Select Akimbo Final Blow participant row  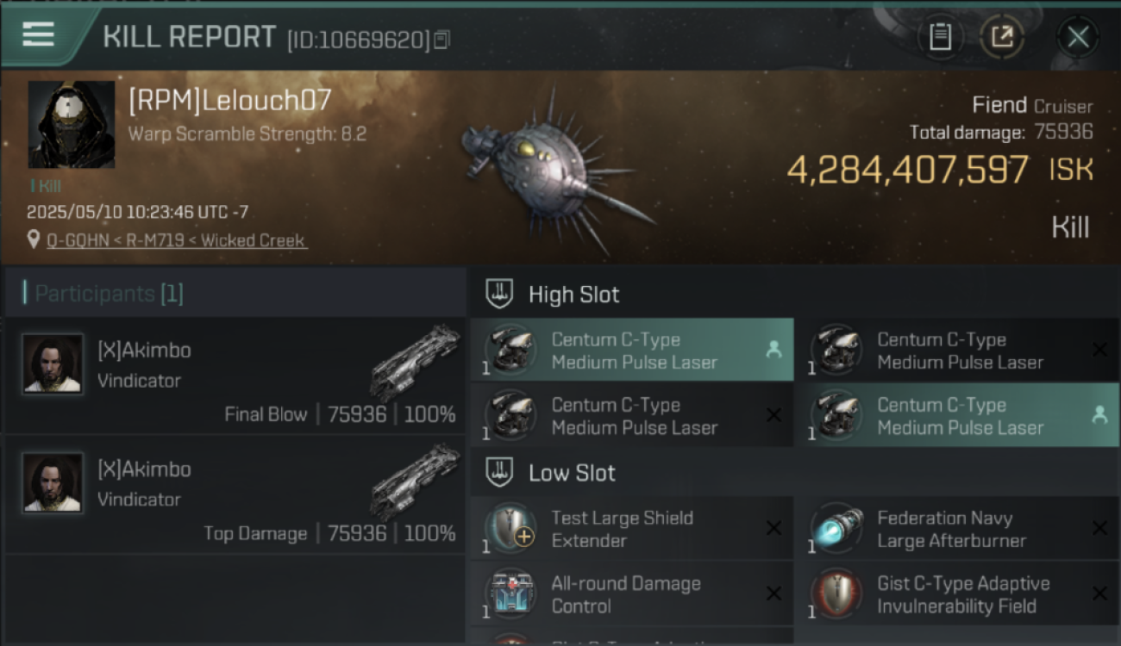tap(235, 376)
